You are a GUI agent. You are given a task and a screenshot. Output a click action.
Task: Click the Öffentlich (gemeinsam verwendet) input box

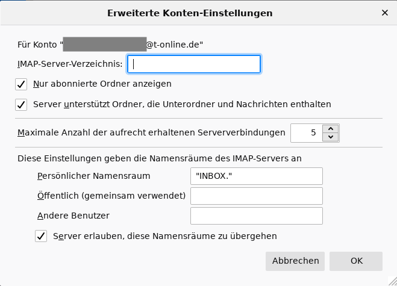[257, 196]
